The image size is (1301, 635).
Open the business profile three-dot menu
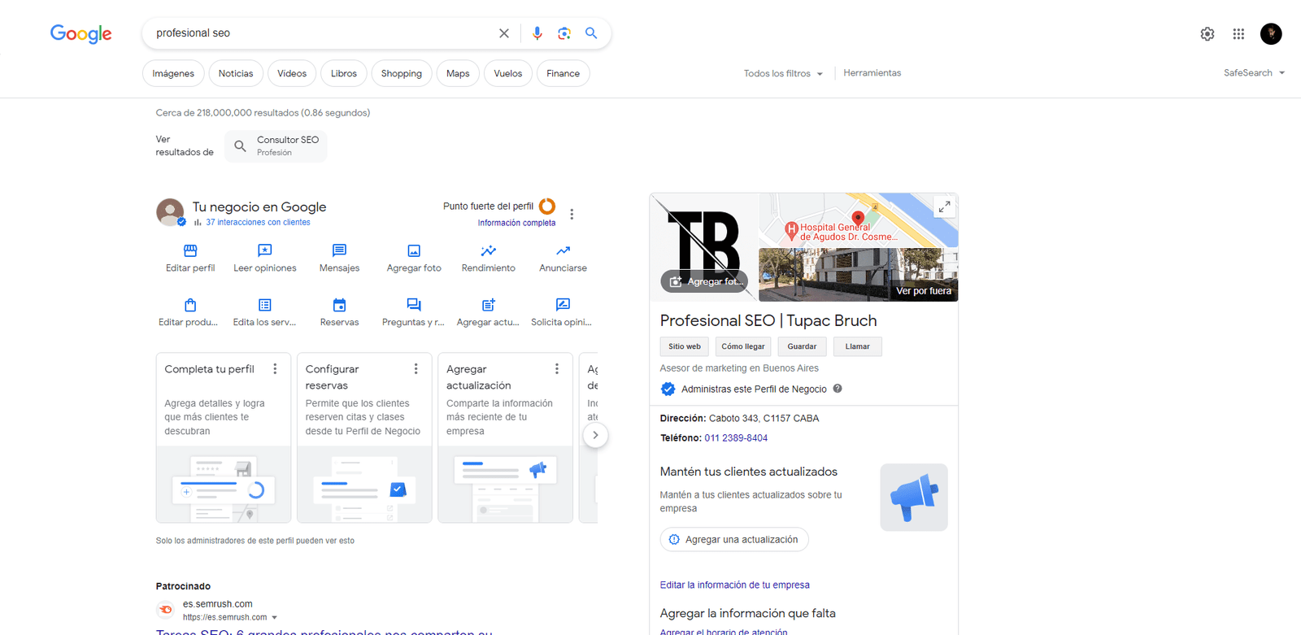pos(572,214)
